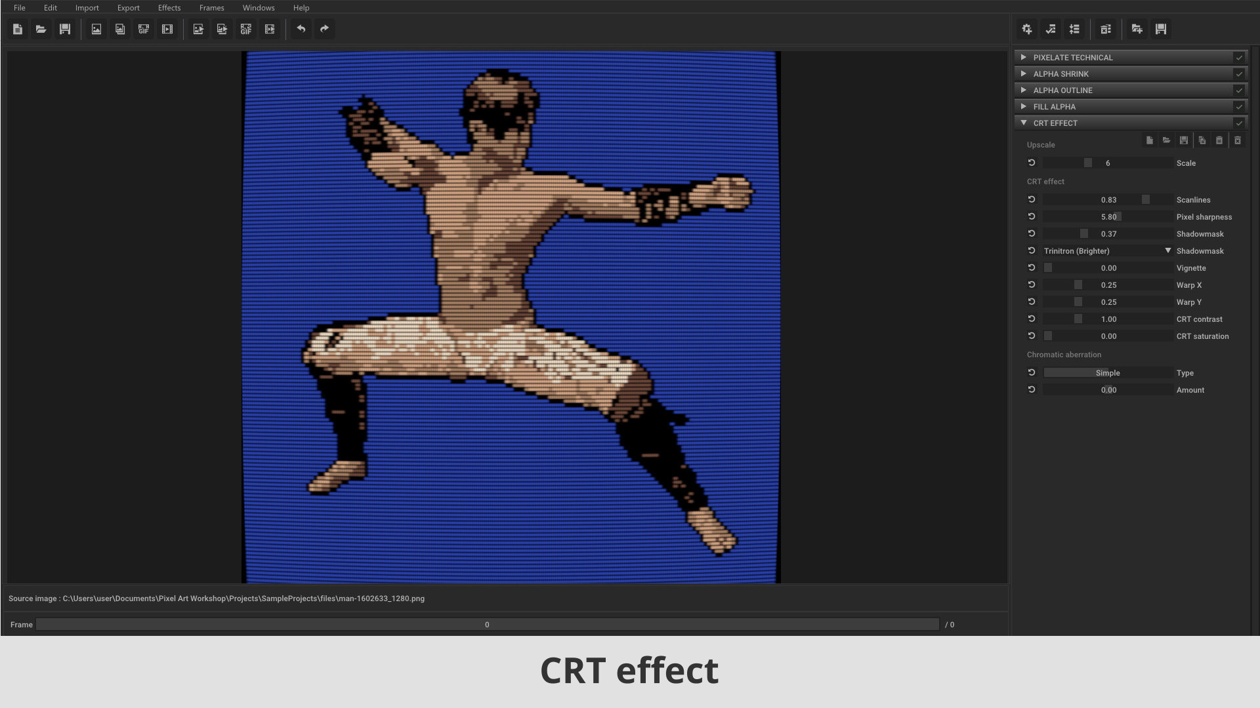Image resolution: width=1260 pixels, height=708 pixels.
Task: Reset the Warp X parameter
Action: tap(1032, 285)
